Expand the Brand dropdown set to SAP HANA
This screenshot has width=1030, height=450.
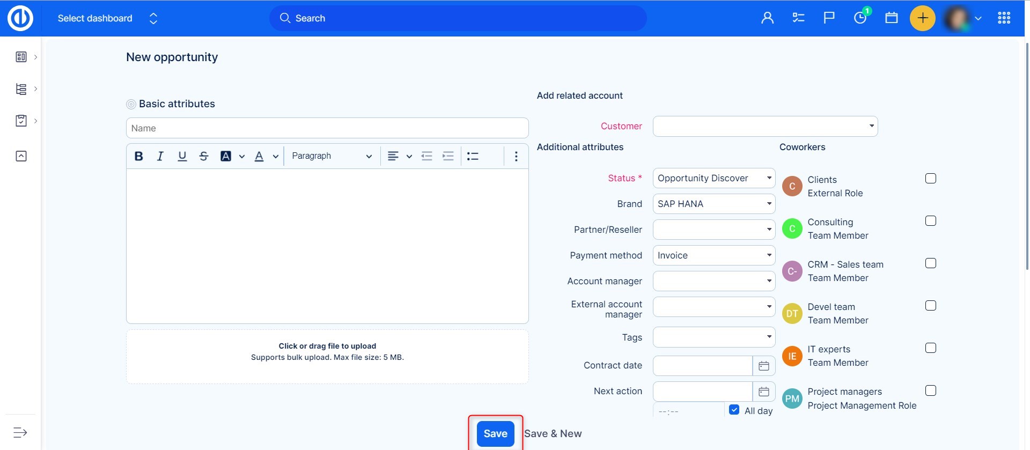tap(713, 204)
